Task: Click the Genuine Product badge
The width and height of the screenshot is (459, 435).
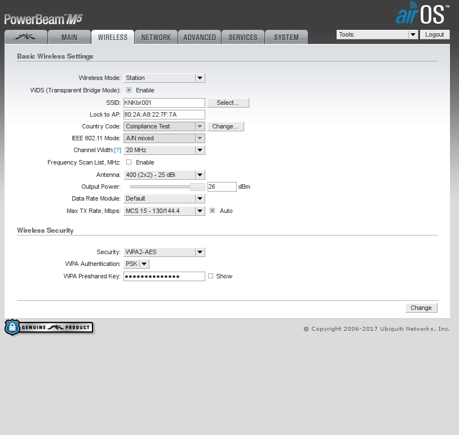Action: click(49, 327)
